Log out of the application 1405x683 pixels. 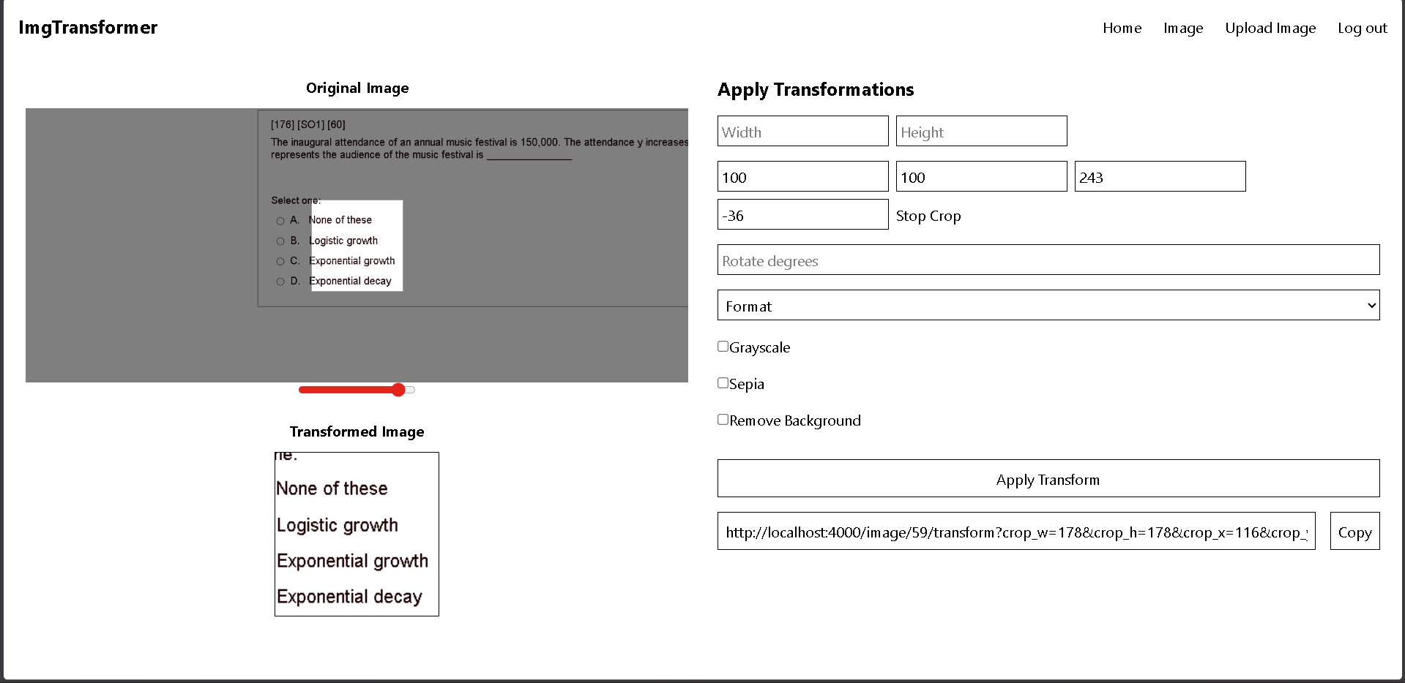click(x=1362, y=28)
